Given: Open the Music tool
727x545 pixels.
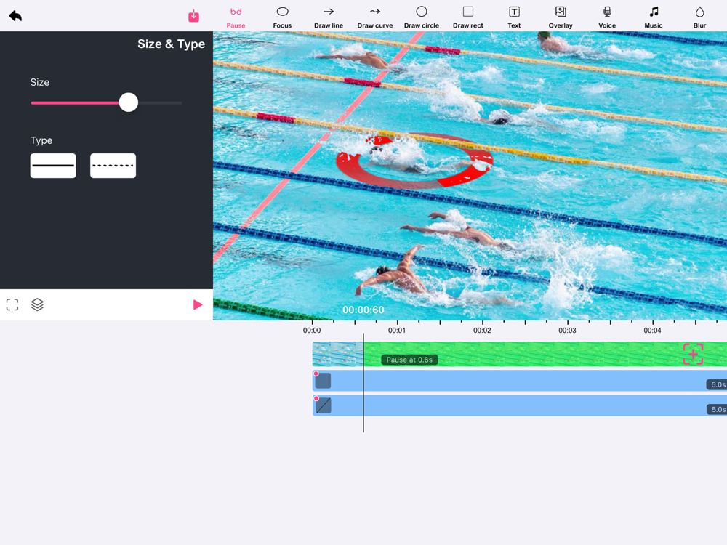Looking at the screenshot, I should click(654, 17).
